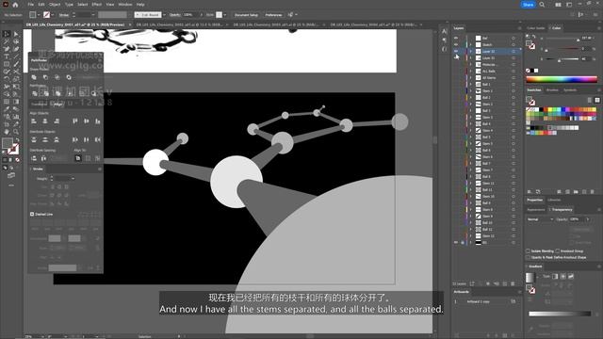
Task: Go to the Home icon in the top bar
Action: tap(15, 5)
